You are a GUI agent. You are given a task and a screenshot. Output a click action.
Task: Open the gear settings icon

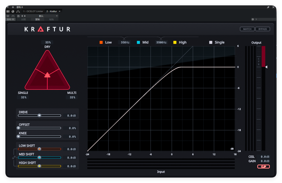253,19
